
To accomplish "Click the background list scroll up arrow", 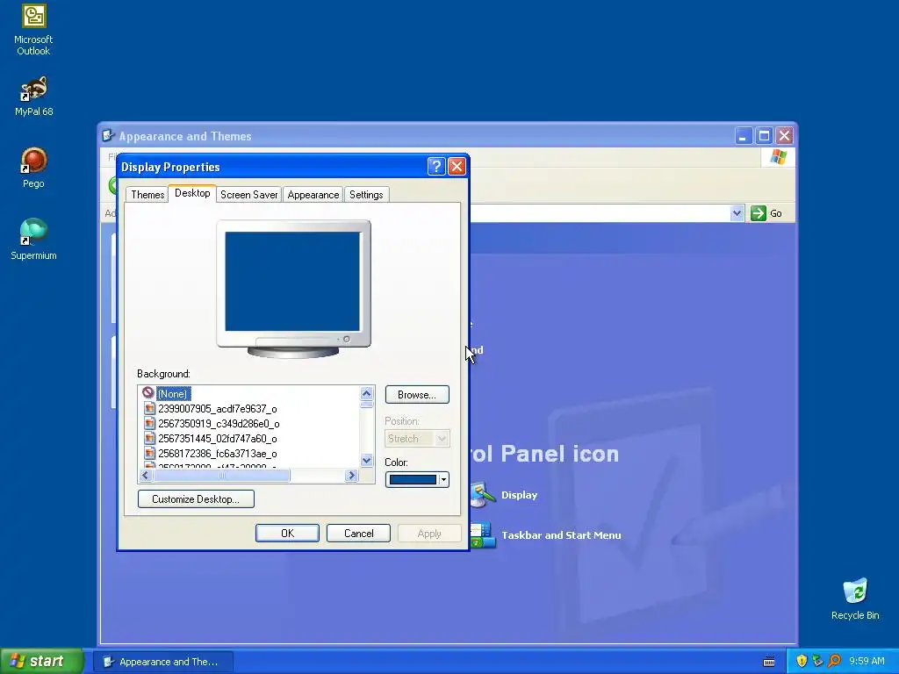I will pyautogui.click(x=366, y=393).
